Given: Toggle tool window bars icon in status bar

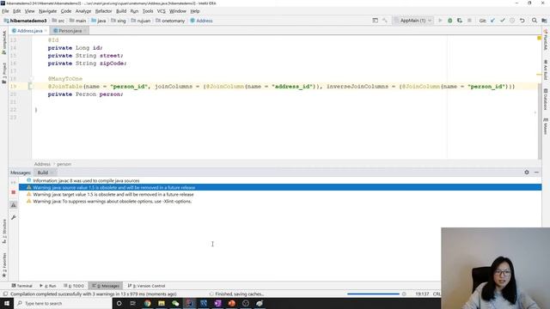Looking at the screenshot, I should click(5, 294).
